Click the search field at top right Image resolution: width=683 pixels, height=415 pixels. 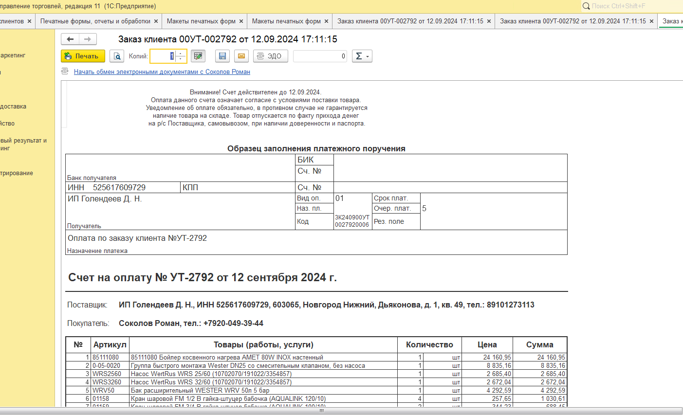click(633, 6)
